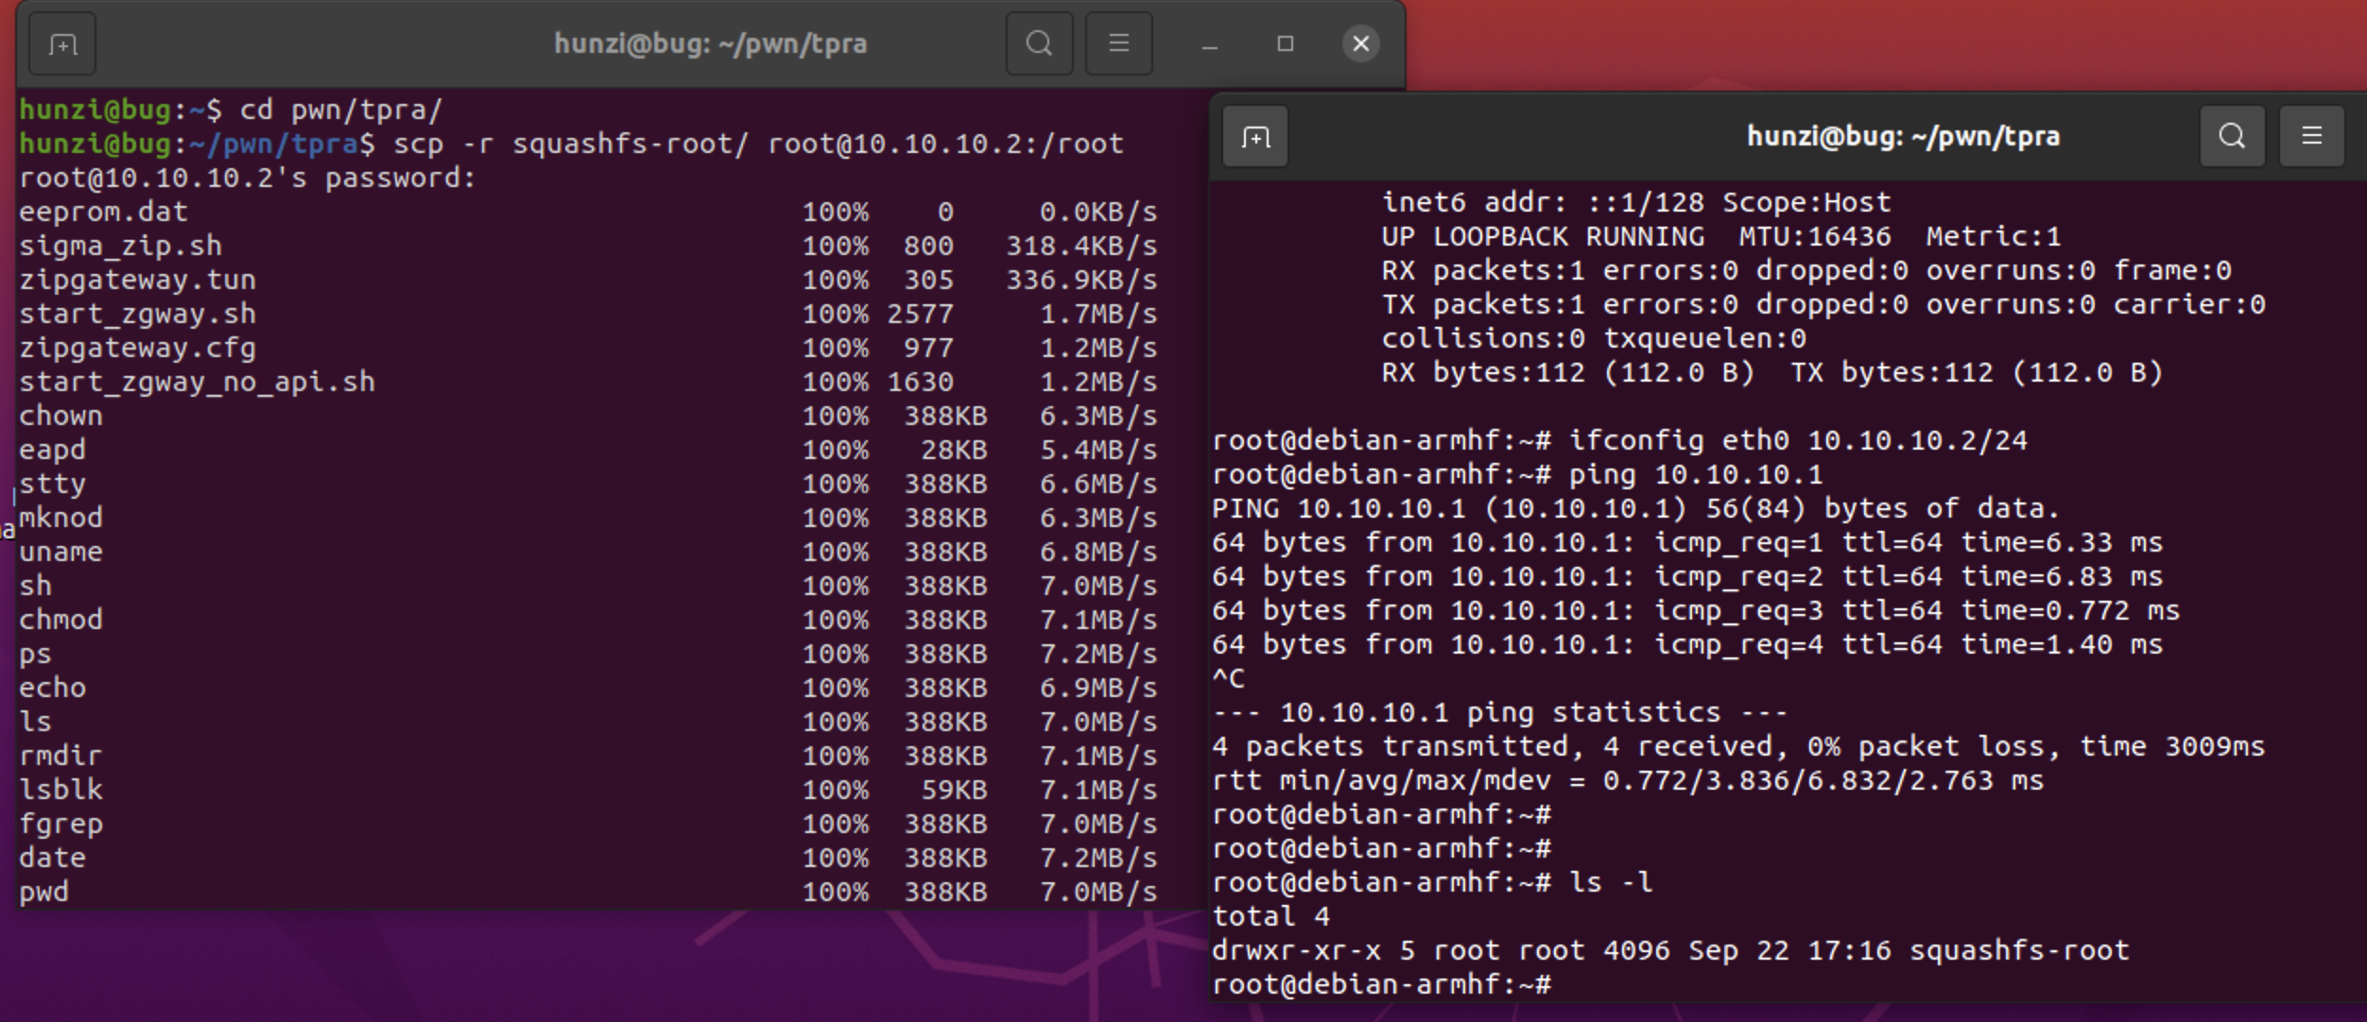
Task: Click the '^C' interrupt line
Action: point(1228,678)
